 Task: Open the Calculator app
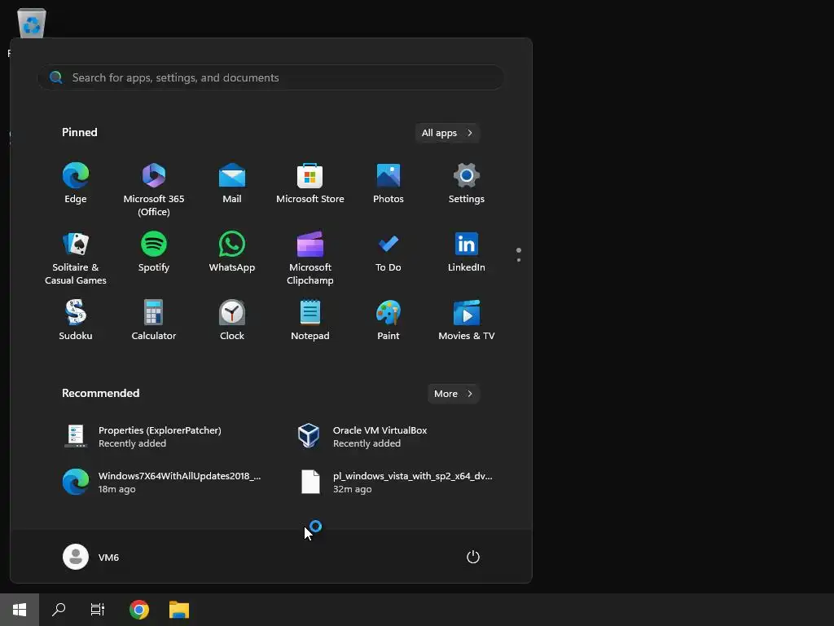(154, 320)
